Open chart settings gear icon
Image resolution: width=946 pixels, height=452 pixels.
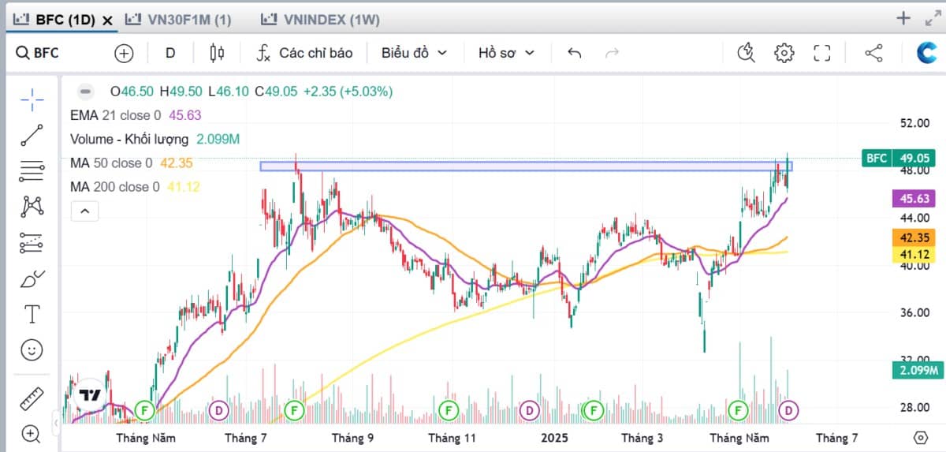pyautogui.click(x=784, y=53)
